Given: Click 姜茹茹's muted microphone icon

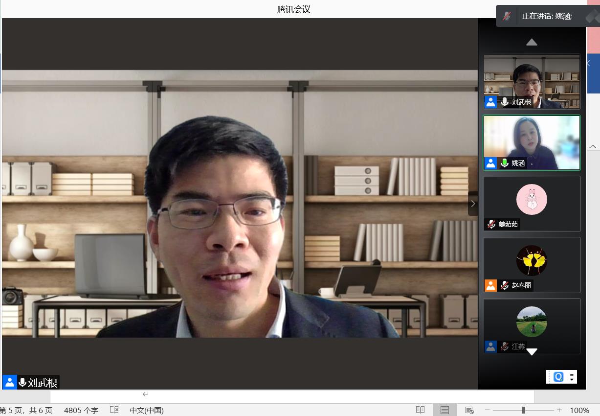Looking at the screenshot, I should coord(491,224).
